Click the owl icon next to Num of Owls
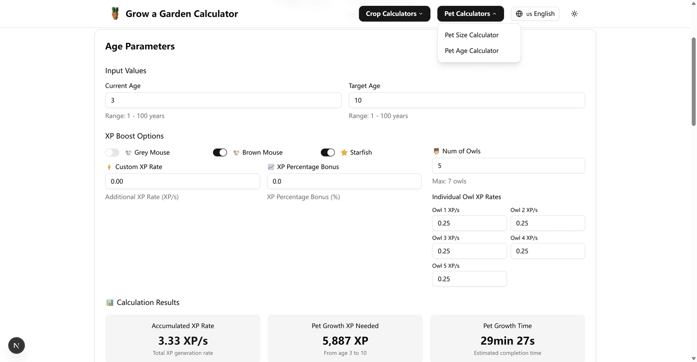The width and height of the screenshot is (697, 362). tap(436, 151)
